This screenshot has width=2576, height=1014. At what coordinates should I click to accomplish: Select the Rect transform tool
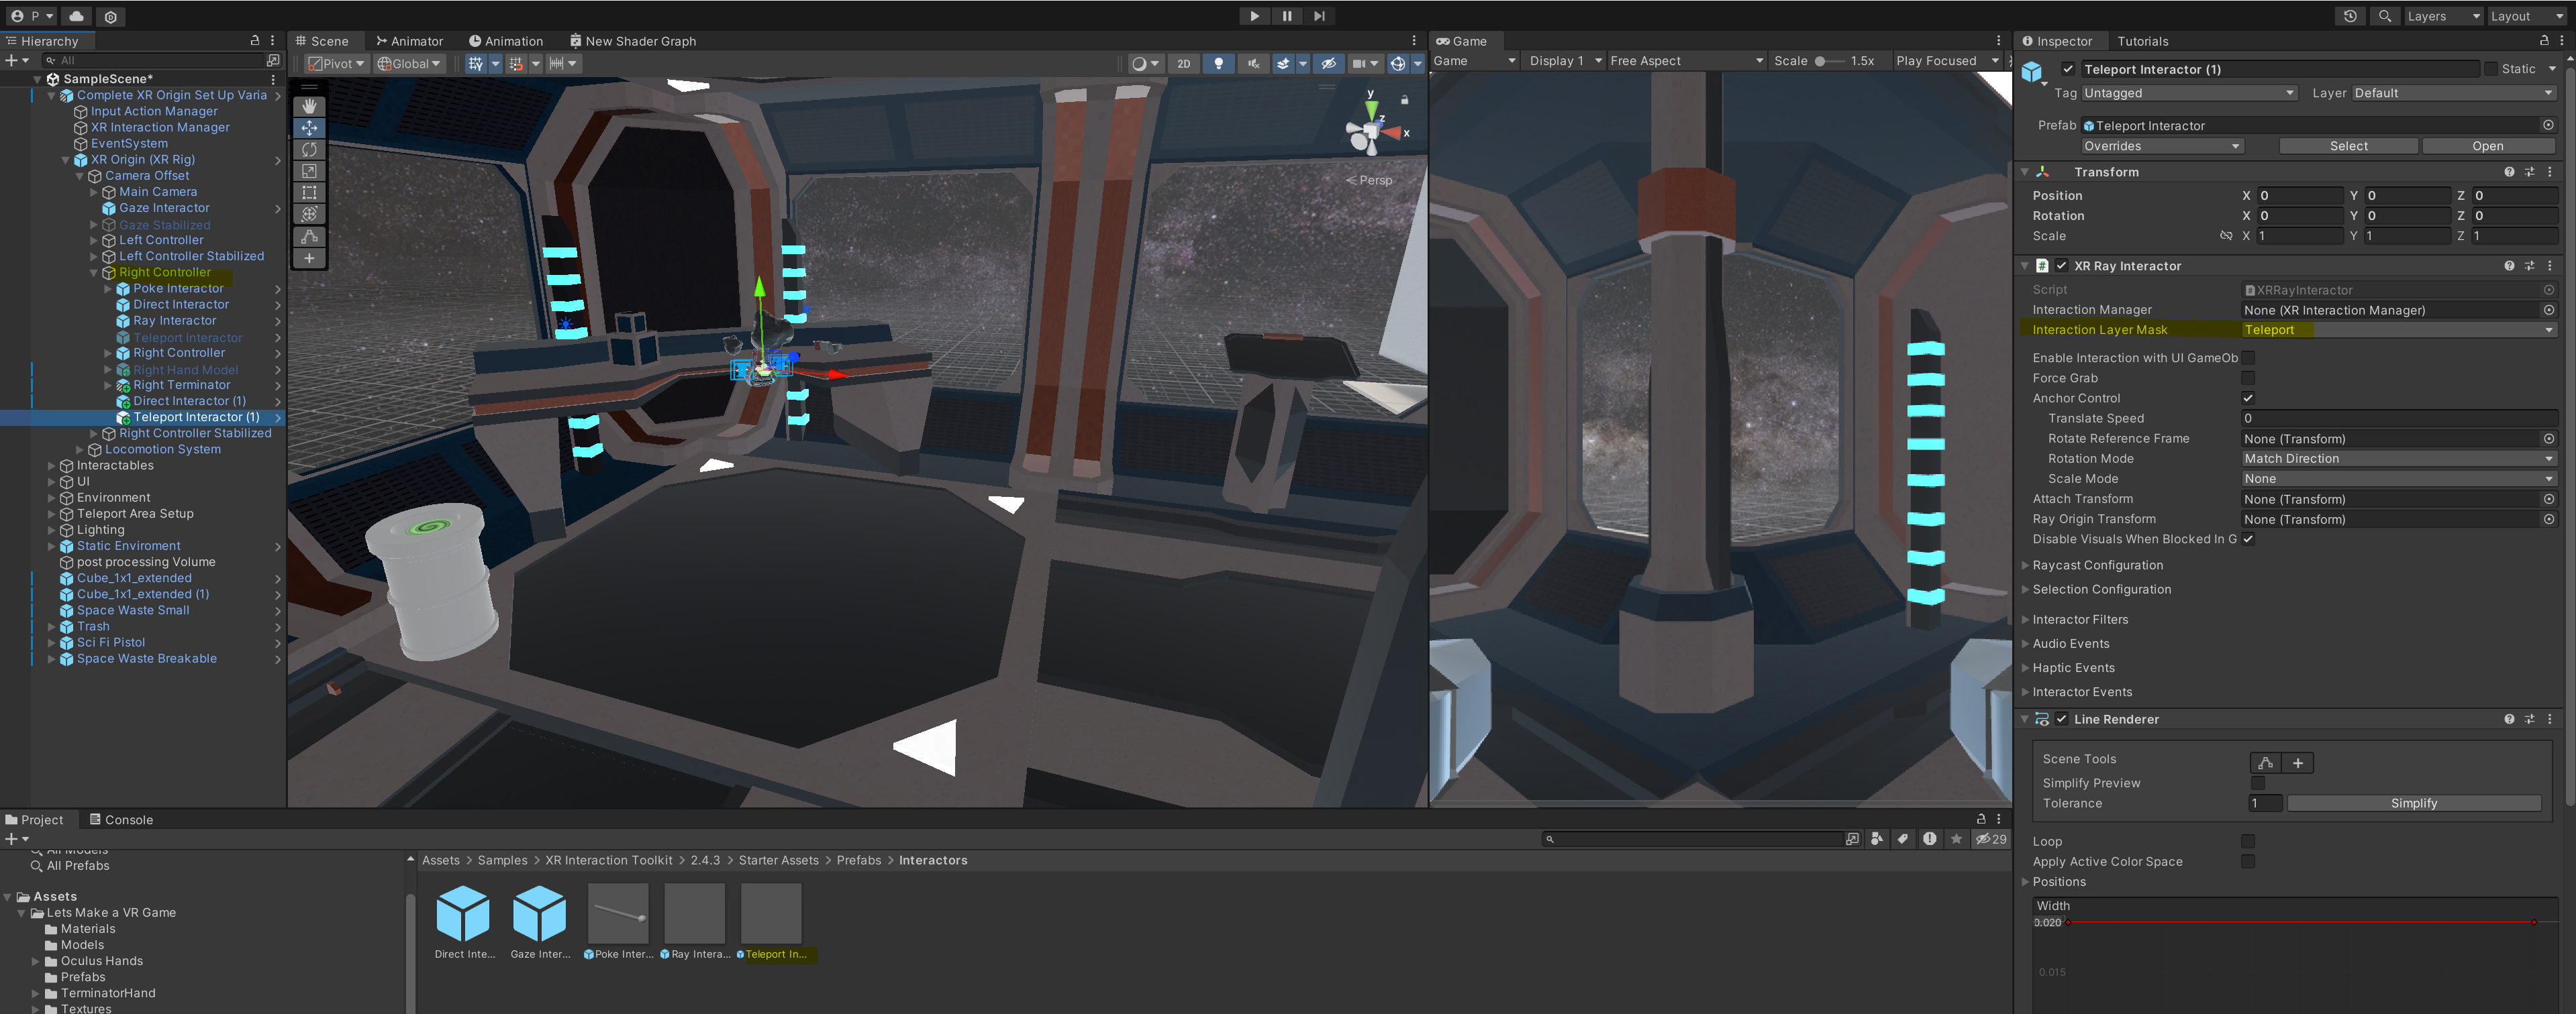(309, 193)
